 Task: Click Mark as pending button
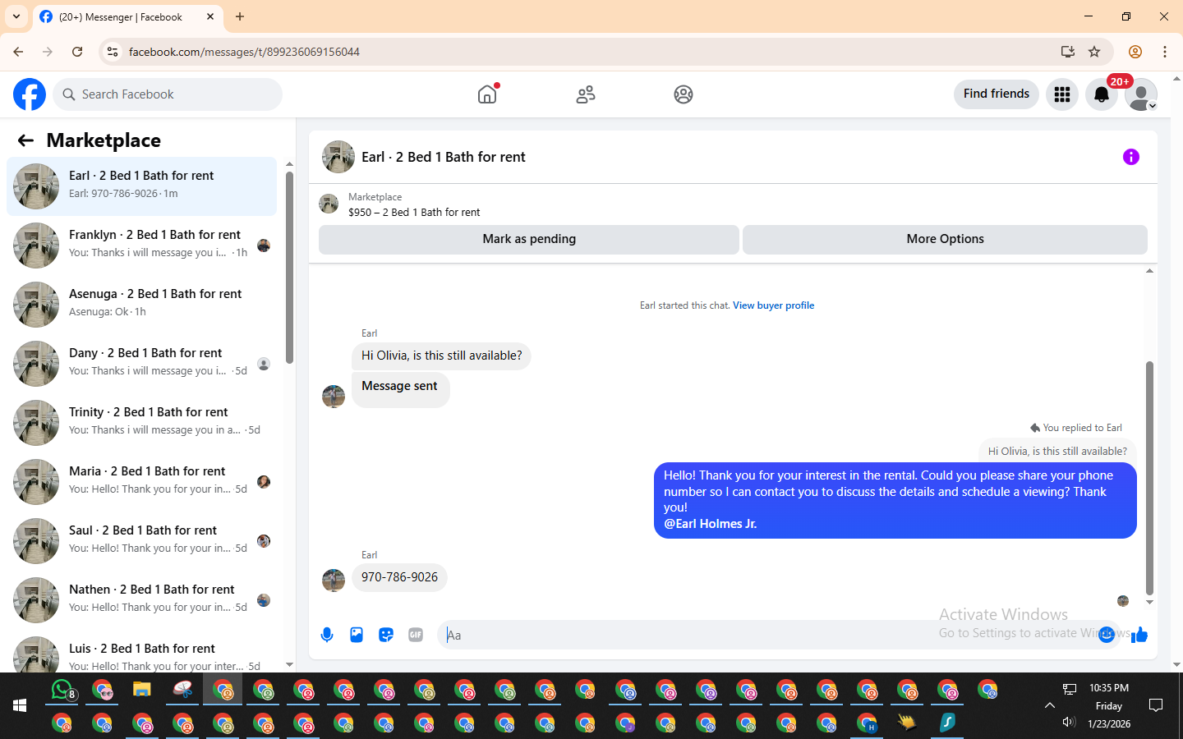(x=529, y=239)
